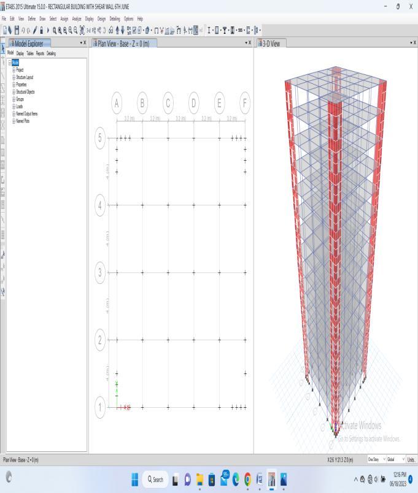The height and width of the screenshot is (493, 418).
Task: Move up one story arrow icon
Action: 117,30
